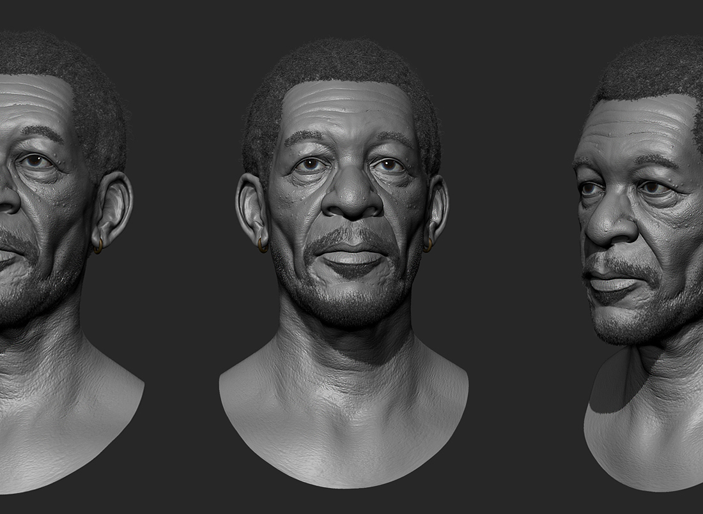Select the partially cropped bust on left
The width and height of the screenshot is (703, 514).
tap(72, 262)
